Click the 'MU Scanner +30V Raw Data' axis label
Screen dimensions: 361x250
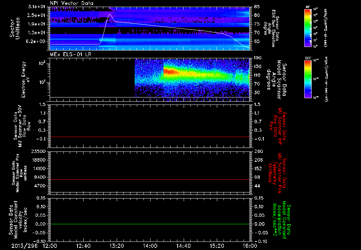[x=22, y=126]
